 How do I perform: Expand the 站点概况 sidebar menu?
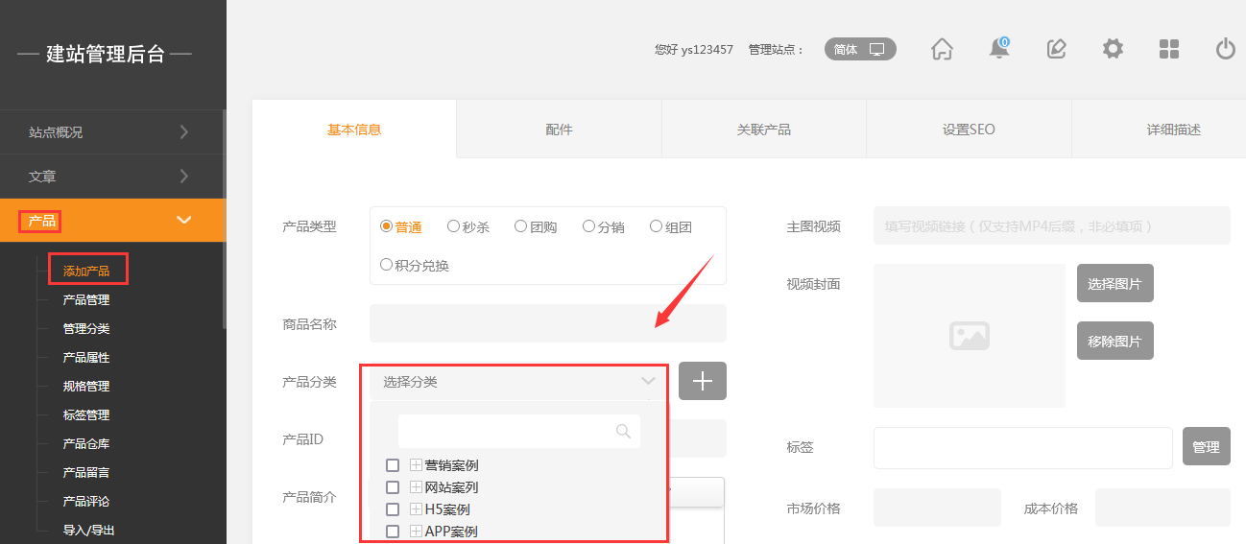(112, 132)
